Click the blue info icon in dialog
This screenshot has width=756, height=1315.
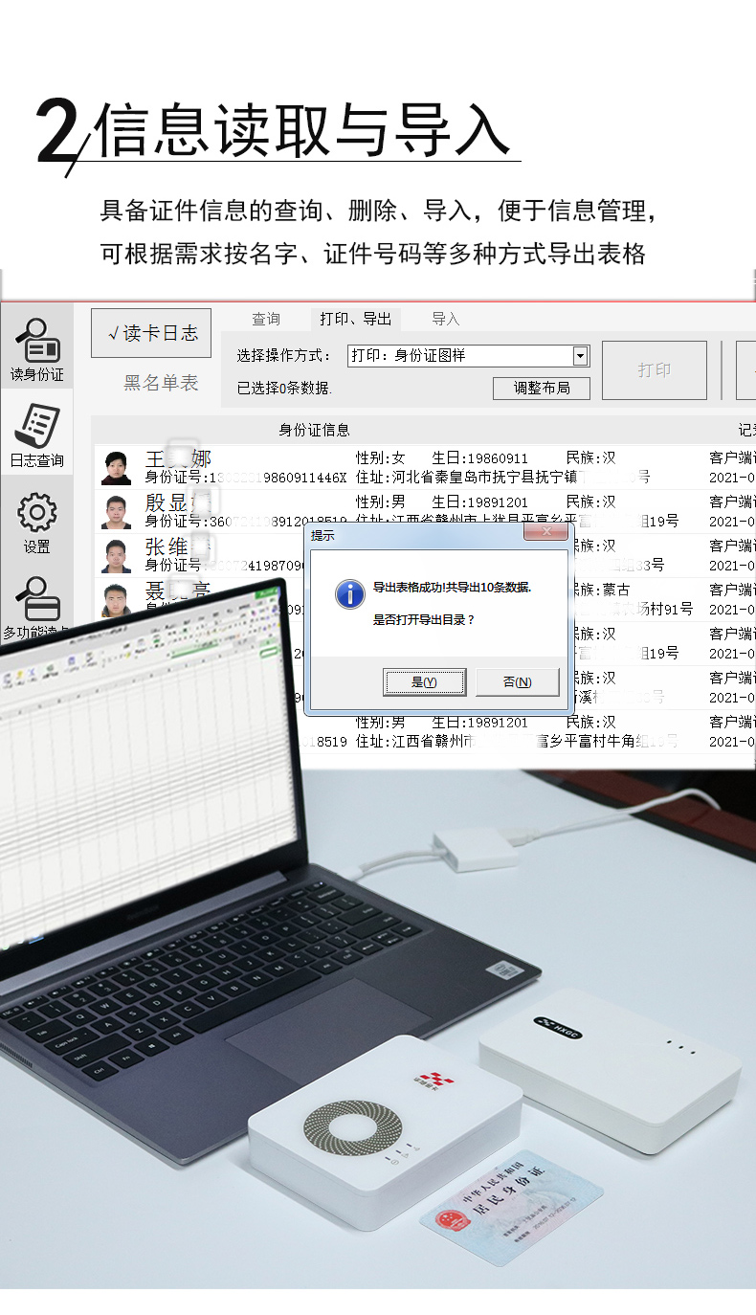tap(349, 594)
